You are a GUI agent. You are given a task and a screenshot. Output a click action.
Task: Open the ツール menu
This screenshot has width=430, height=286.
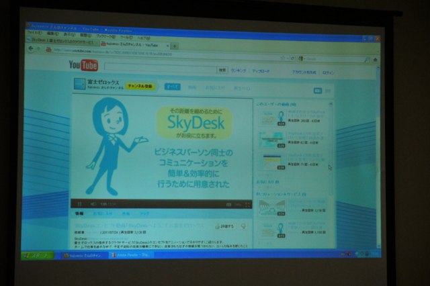coord(126,37)
